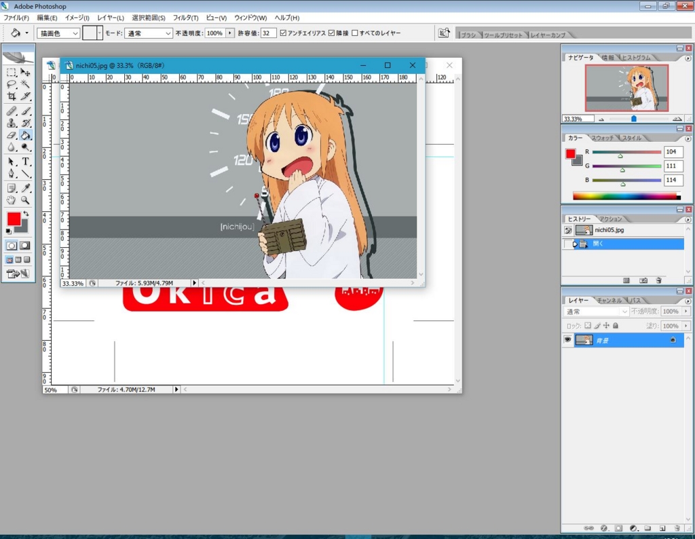This screenshot has height=539, width=695.
Task: Open layer fill slider arrow
Action: tap(686, 326)
